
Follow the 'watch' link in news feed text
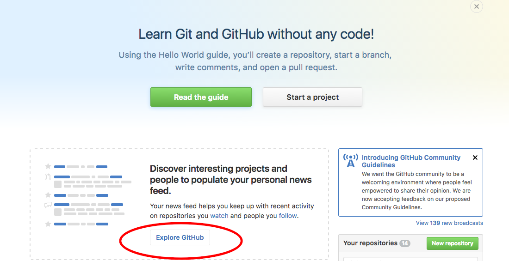(x=219, y=216)
